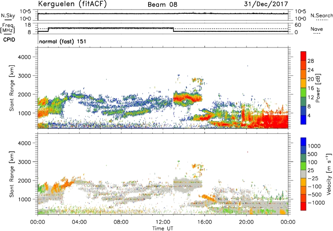
Task: Click the 'Velocity [m s-1]' colorbar label
Action: click(329, 174)
